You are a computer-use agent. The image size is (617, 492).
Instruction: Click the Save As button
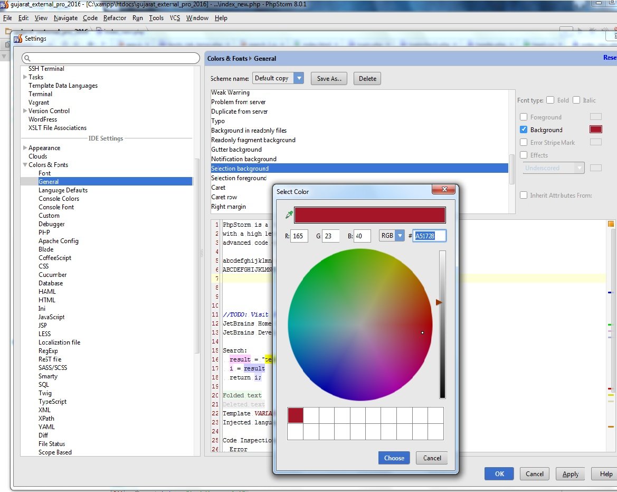pyautogui.click(x=329, y=79)
